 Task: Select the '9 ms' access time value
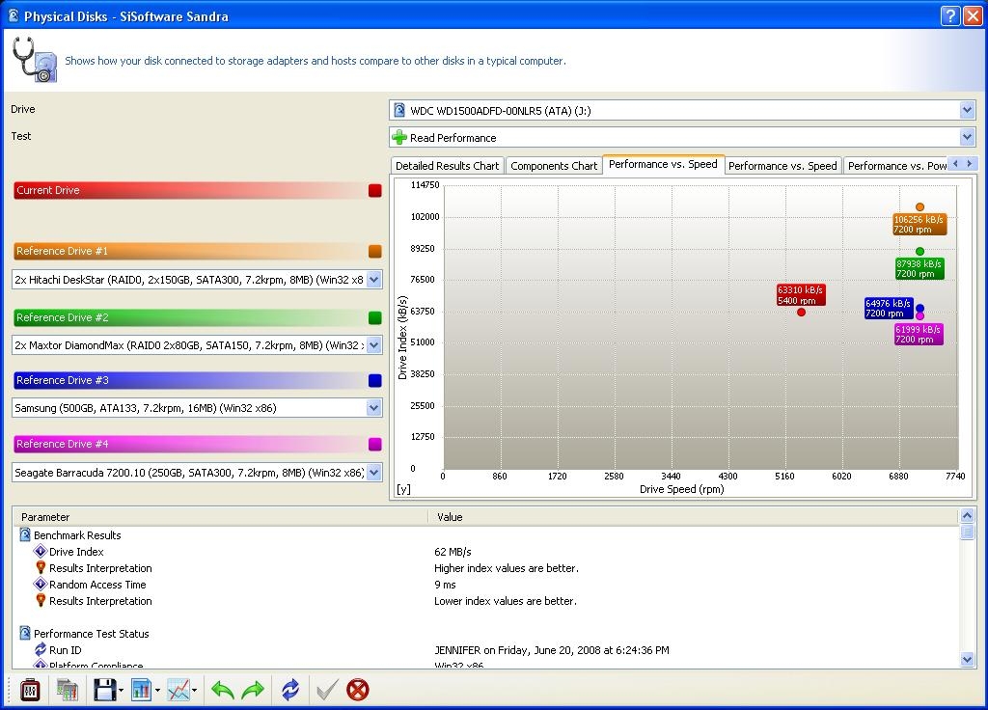pos(445,584)
